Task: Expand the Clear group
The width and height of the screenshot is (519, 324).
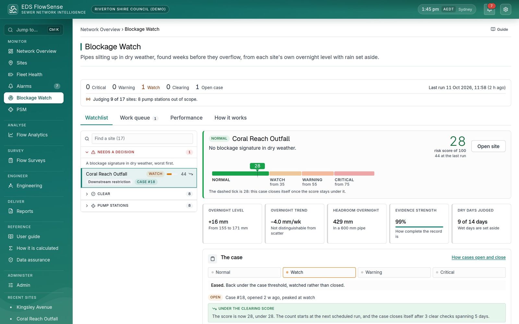Action: tap(139, 194)
